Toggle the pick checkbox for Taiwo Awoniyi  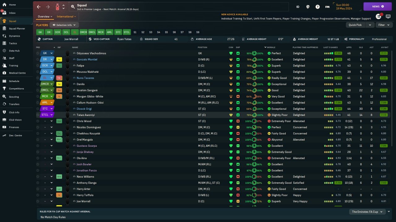38,115
